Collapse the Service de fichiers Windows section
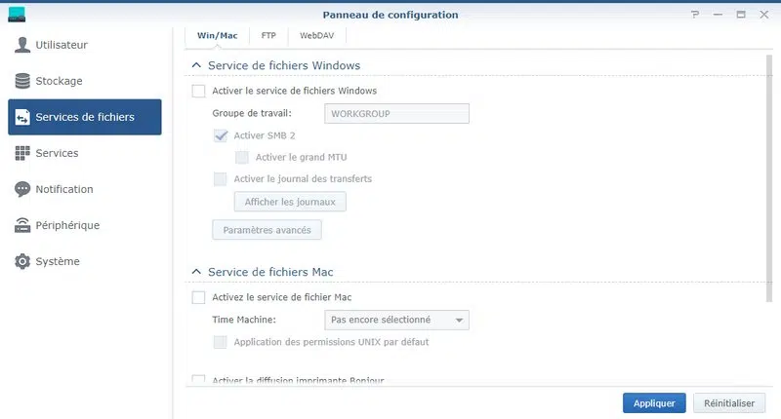Image resolution: width=781 pixels, height=419 pixels. (196, 66)
